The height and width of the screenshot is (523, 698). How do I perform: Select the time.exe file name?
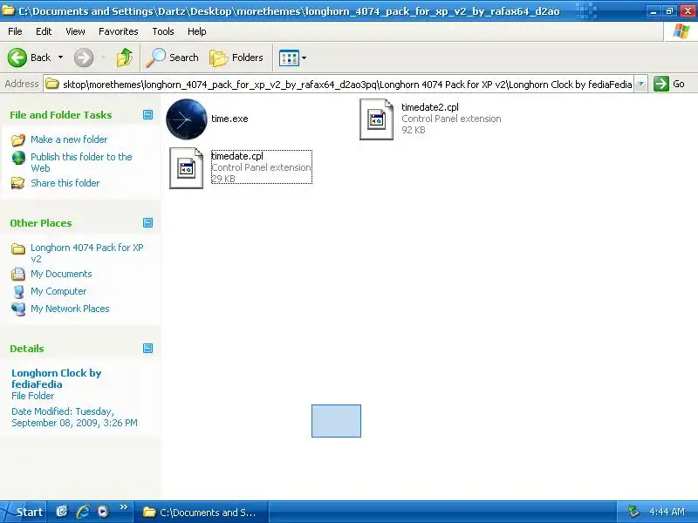point(229,119)
